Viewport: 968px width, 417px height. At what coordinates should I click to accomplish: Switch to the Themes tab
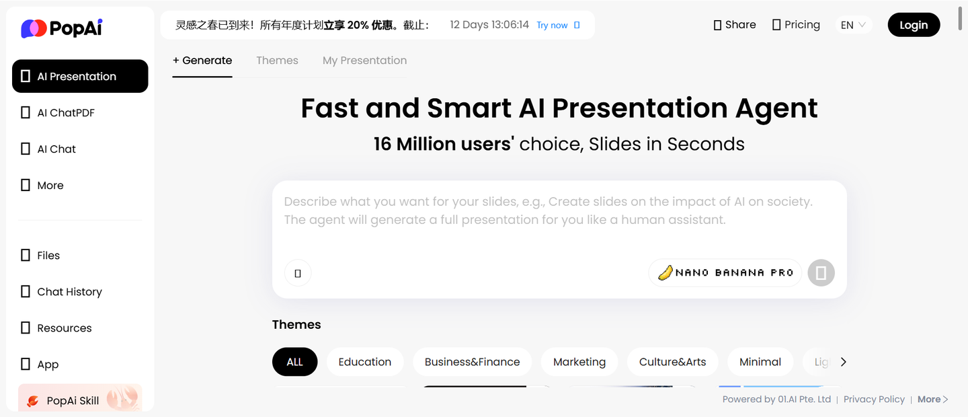pyautogui.click(x=277, y=60)
